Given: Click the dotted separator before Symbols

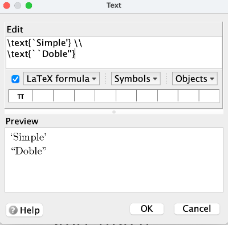Looking at the screenshot, I should [x=105, y=78].
